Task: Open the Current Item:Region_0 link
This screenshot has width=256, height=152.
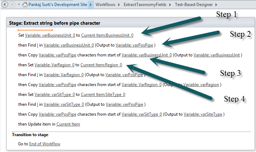Action: click(101, 65)
